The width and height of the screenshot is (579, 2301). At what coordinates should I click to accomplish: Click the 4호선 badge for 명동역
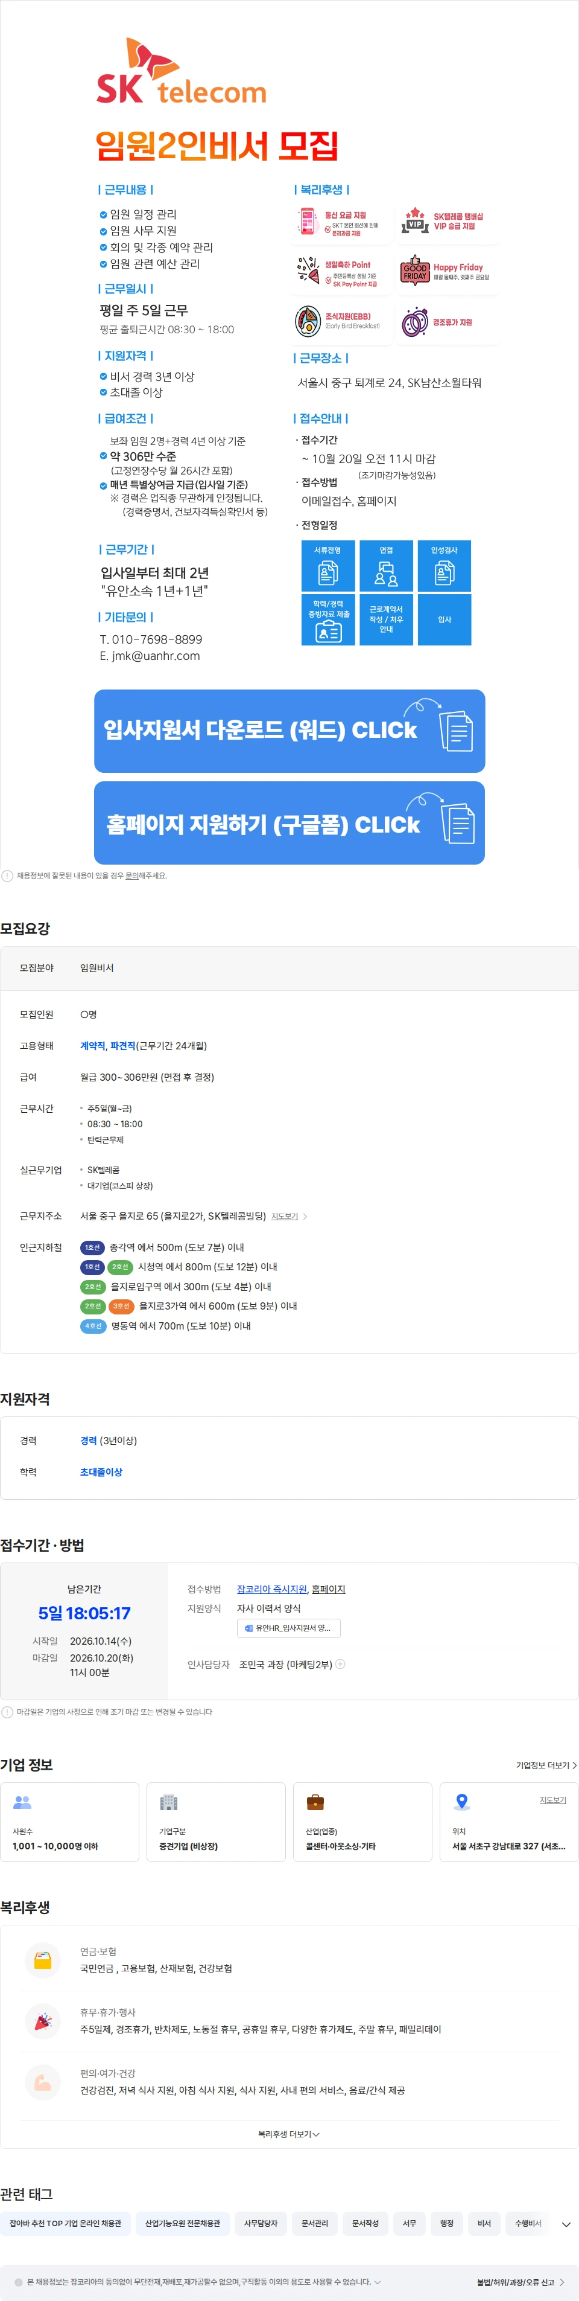(x=93, y=1327)
